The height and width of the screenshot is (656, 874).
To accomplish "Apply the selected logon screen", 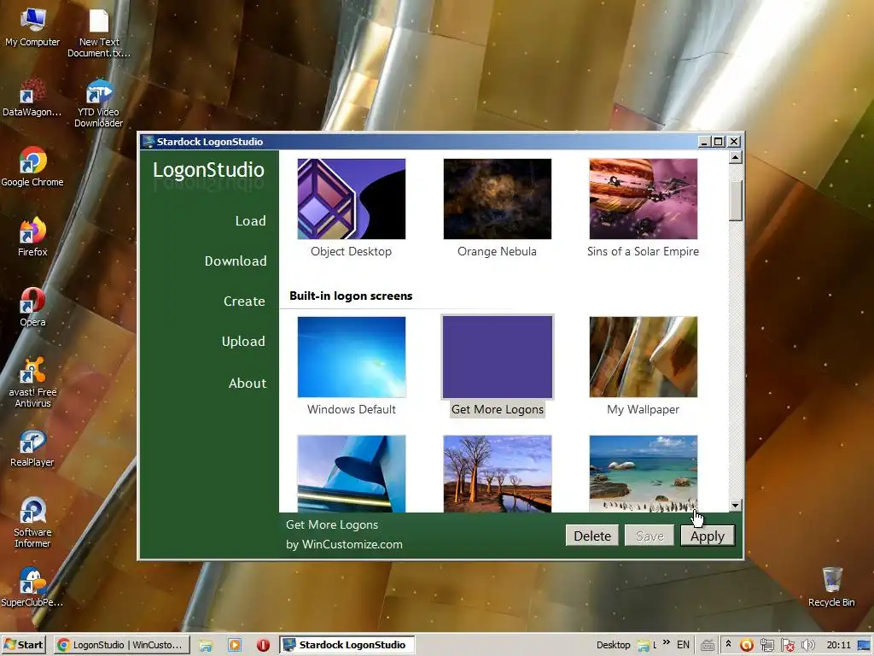I will 708,536.
